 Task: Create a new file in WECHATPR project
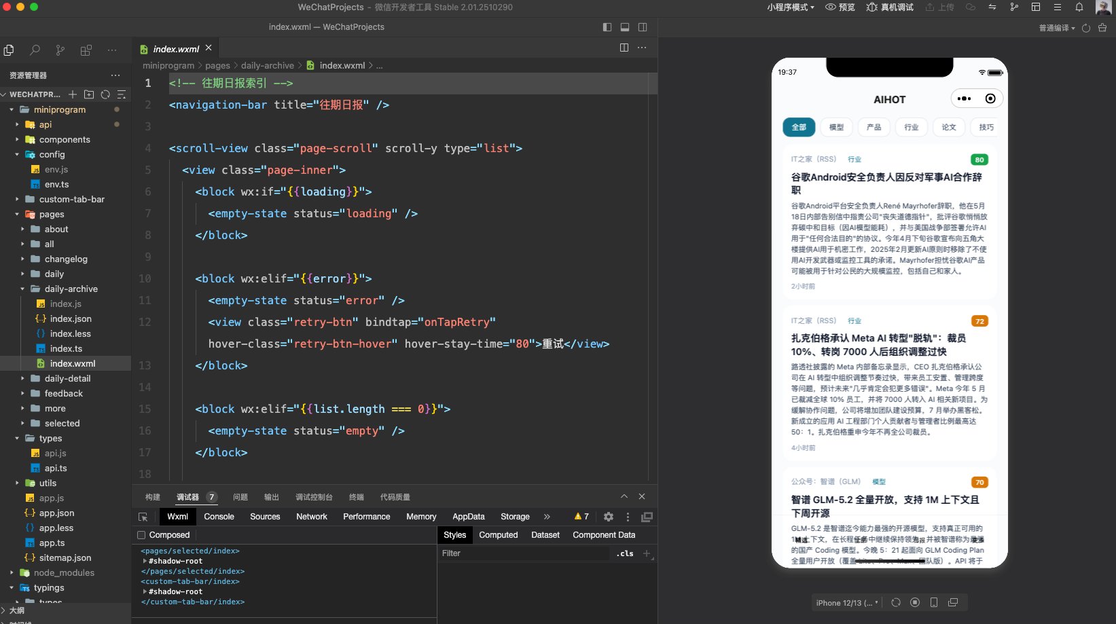point(73,94)
